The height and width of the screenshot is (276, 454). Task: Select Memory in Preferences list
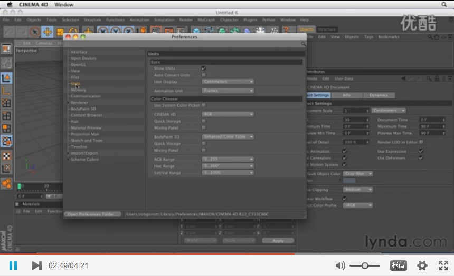pyautogui.click(x=78, y=90)
